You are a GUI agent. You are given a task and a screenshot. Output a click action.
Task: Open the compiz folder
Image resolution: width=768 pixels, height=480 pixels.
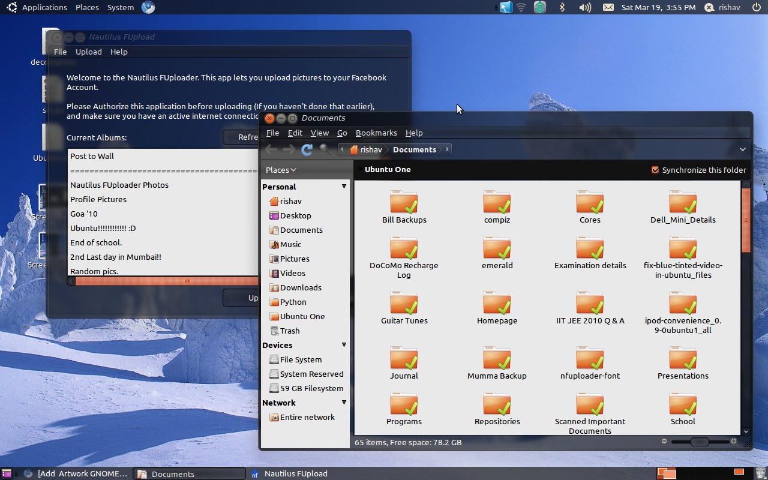pos(497,207)
